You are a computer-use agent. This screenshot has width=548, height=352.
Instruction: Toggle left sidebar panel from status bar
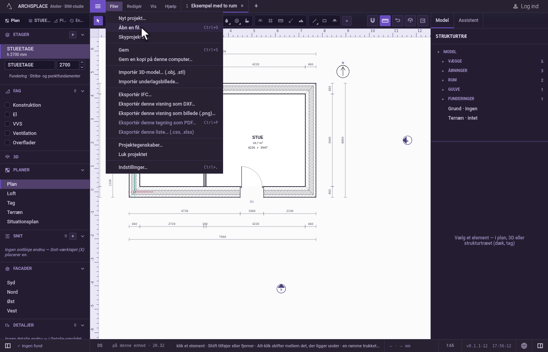8,346
